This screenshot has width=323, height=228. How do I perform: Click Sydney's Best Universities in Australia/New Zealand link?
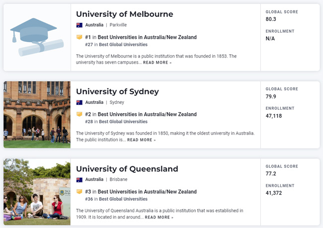pos(147,115)
